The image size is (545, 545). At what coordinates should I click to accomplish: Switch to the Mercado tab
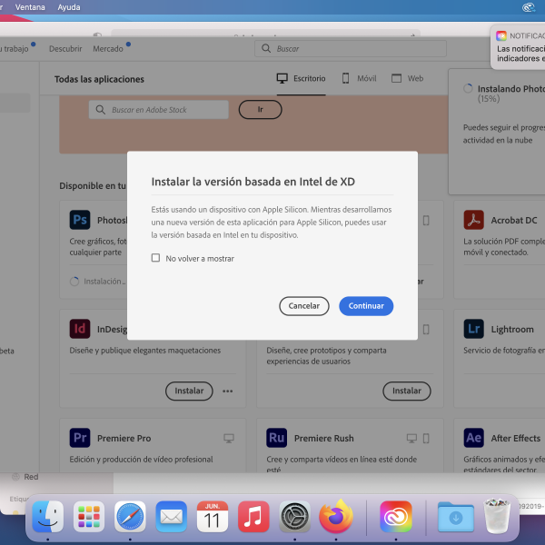coord(108,49)
